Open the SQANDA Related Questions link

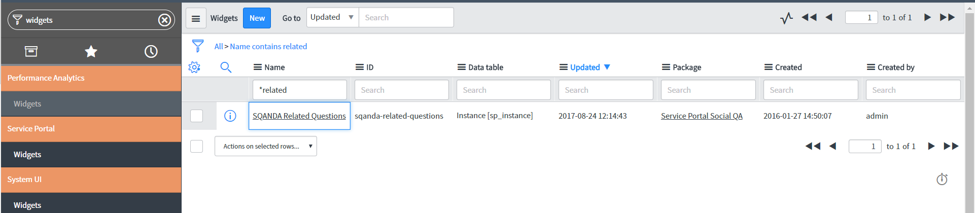tap(299, 116)
